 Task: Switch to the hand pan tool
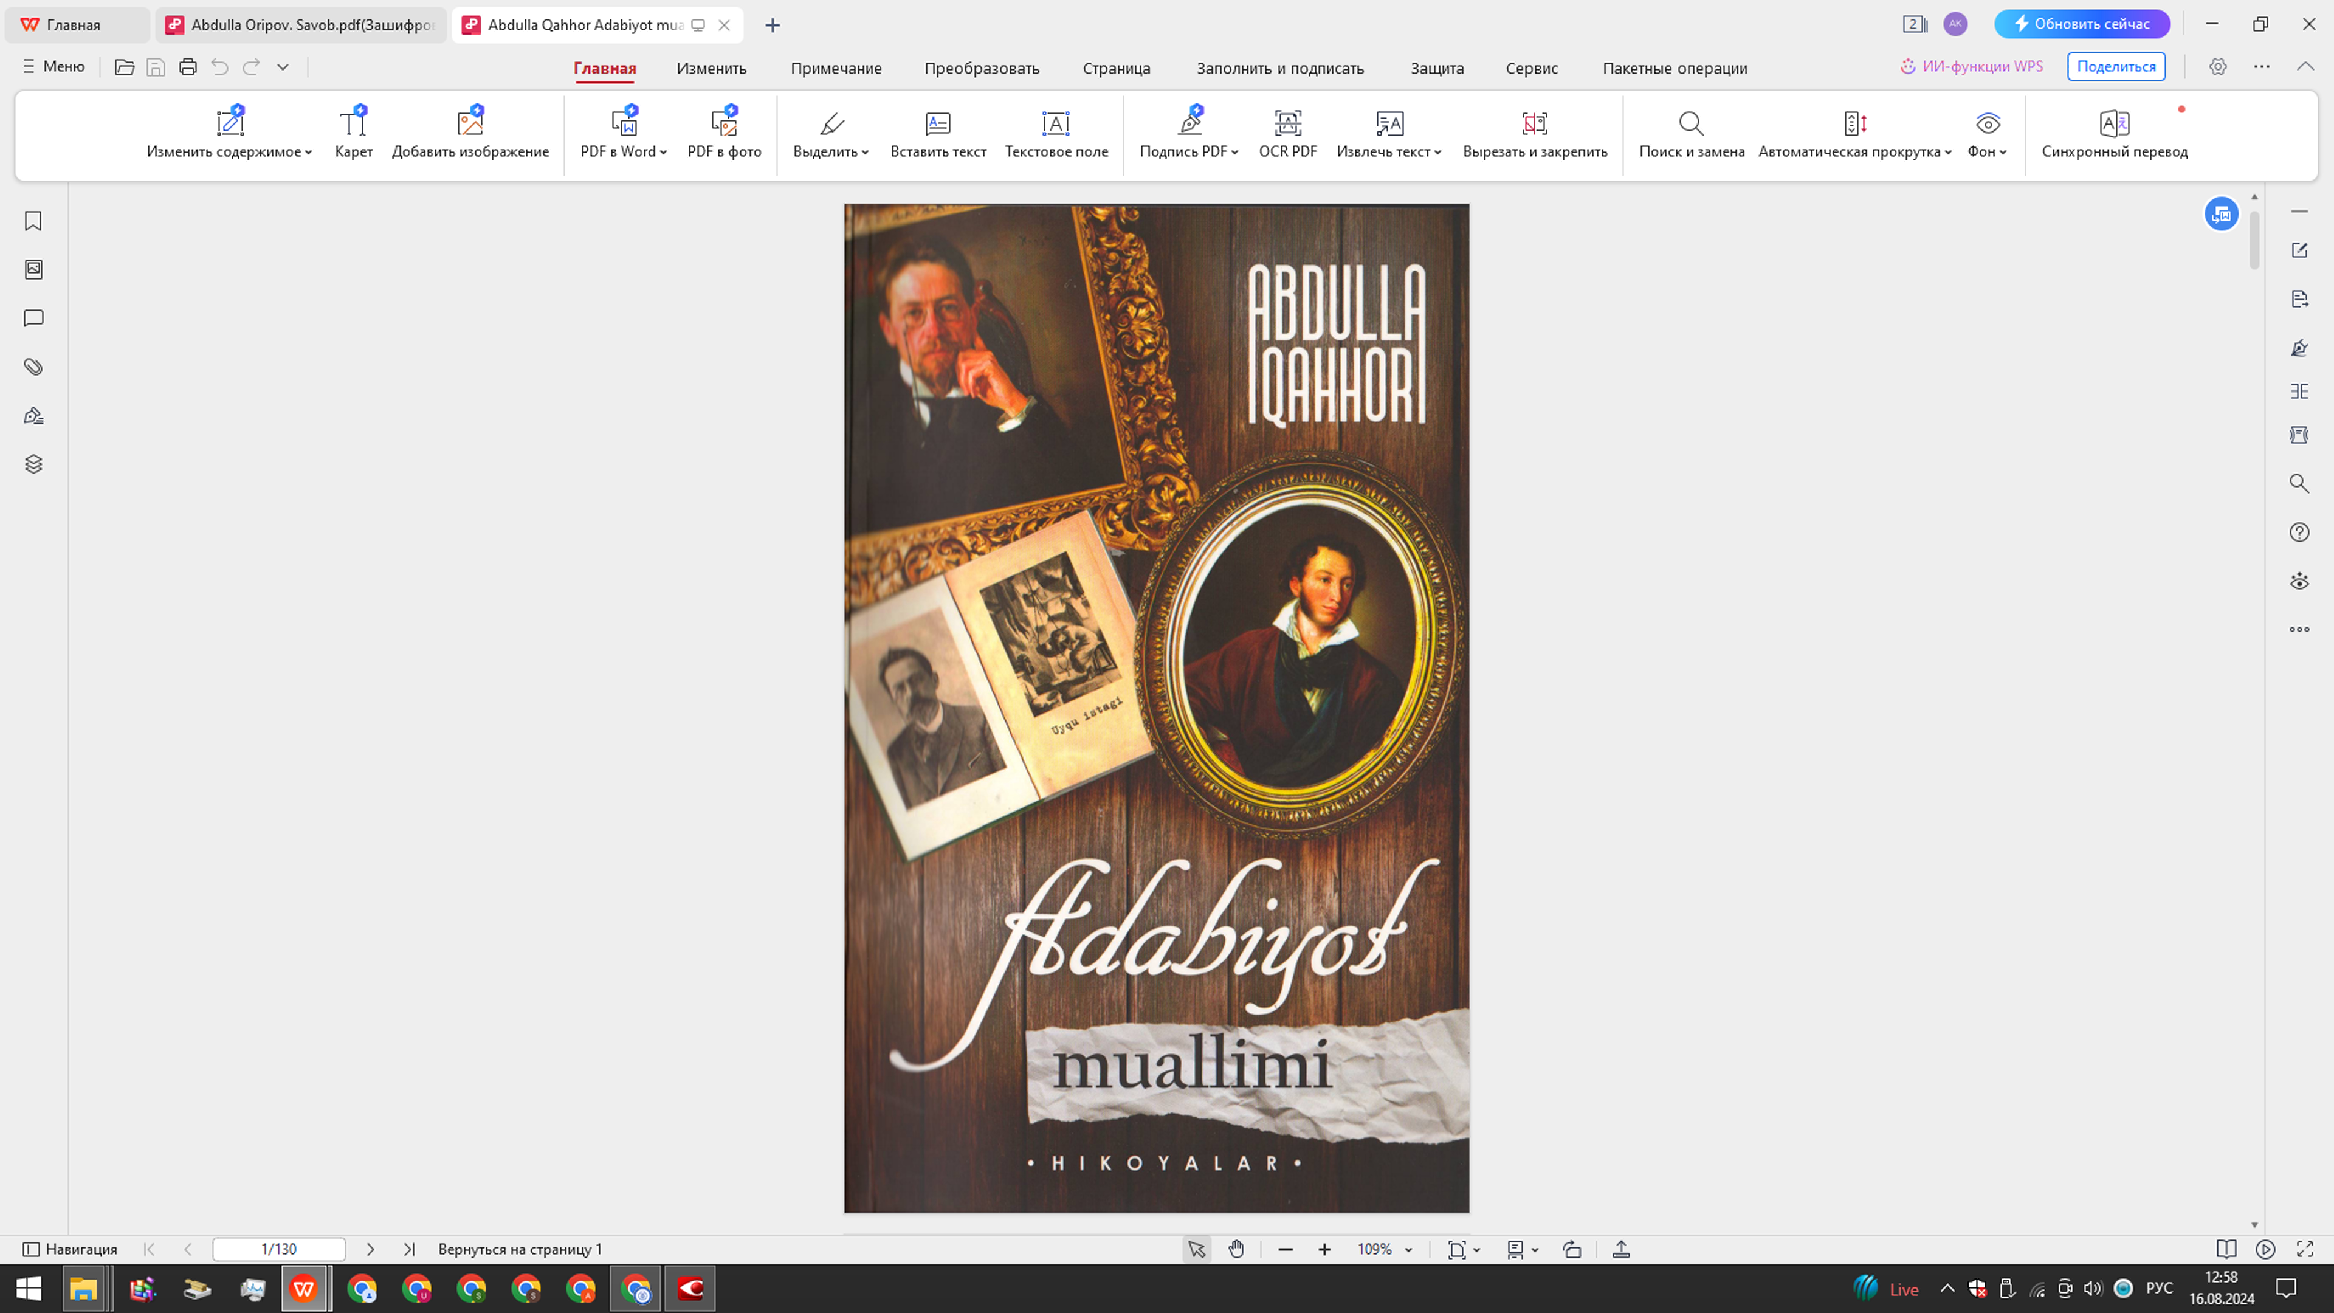pyautogui.click(x=1236, y=1249)
